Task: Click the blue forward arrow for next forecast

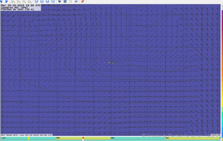Action: 7,1
